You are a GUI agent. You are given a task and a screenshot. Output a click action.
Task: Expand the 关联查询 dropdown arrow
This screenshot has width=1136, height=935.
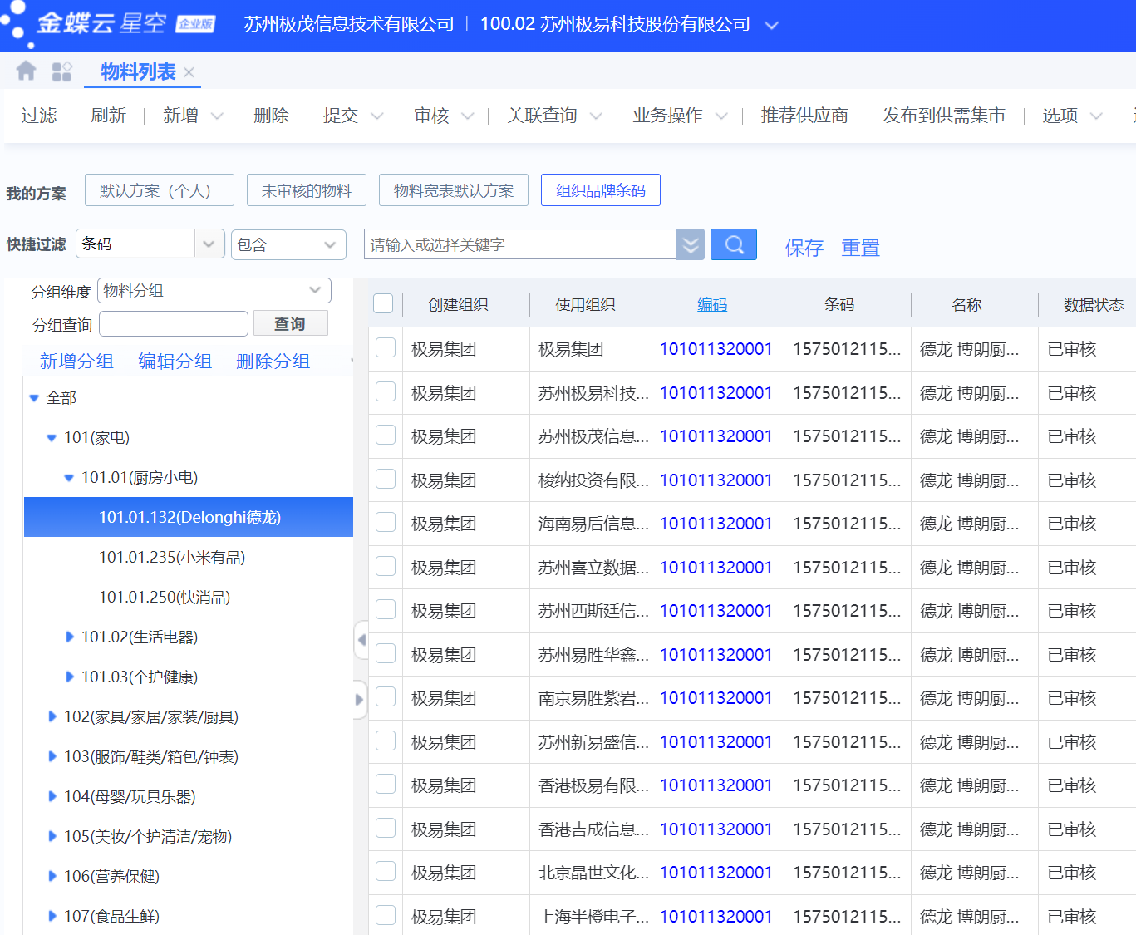pos(596,116)
